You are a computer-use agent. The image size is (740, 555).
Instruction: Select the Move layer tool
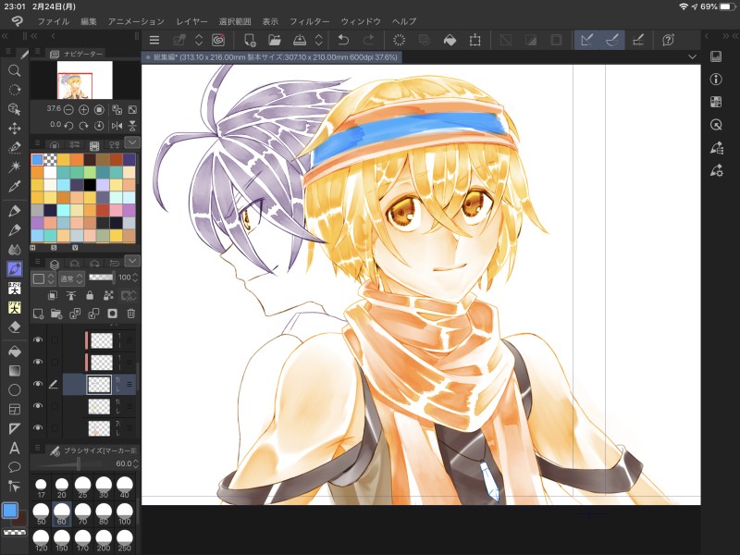click(15, 129)
